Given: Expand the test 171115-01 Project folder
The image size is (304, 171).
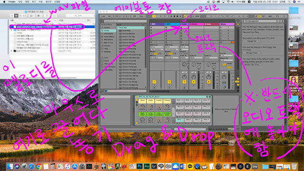Looking at the screenshot, I should coord(11,51).
